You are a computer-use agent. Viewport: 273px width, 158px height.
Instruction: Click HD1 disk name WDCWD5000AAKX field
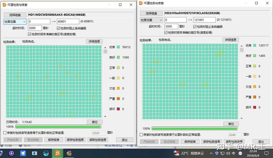(81, 15)
